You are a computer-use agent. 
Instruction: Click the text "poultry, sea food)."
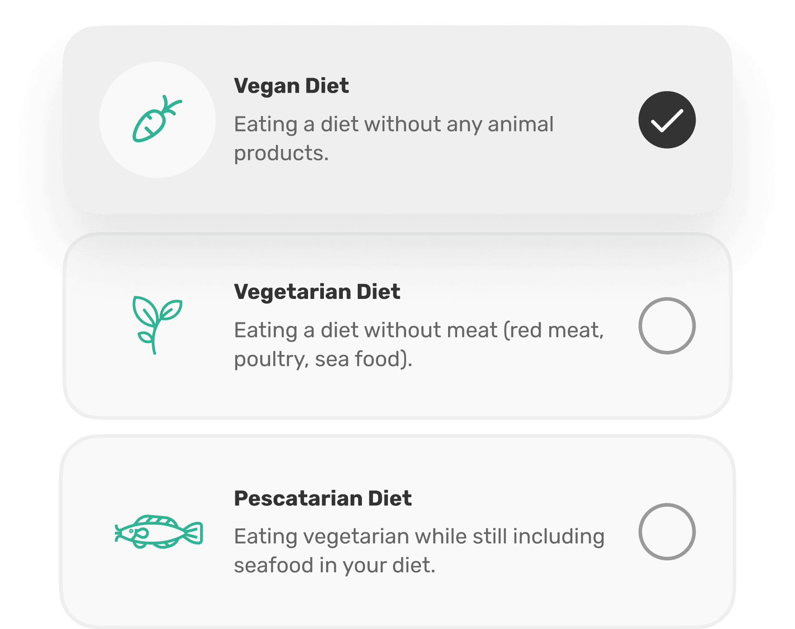(x=323, y=359)
